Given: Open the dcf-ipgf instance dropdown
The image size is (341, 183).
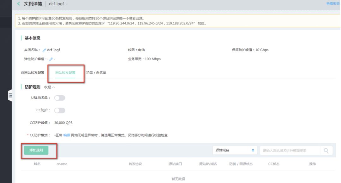Looking at the screenshot, I should [x=58, y=4].
